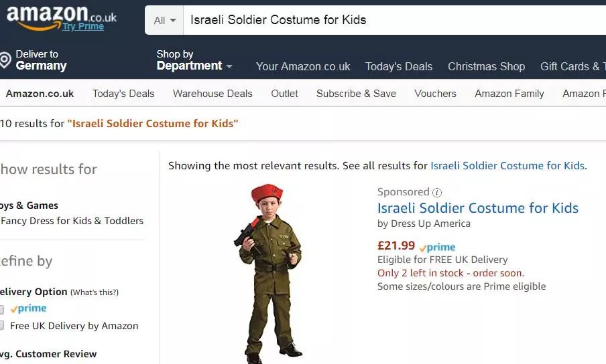Click the Sponsored info icon
This screenshot has height=364, width=606.
(x=437, y=192)
